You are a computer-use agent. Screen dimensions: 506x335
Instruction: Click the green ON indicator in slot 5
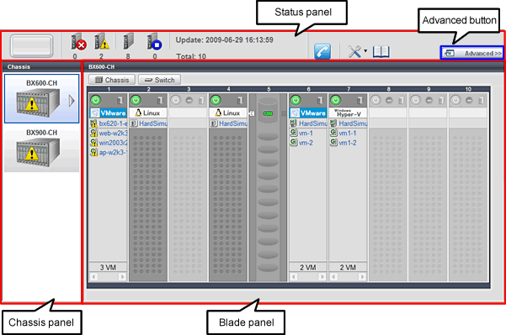pyautogui.click(x=268, y=113)
